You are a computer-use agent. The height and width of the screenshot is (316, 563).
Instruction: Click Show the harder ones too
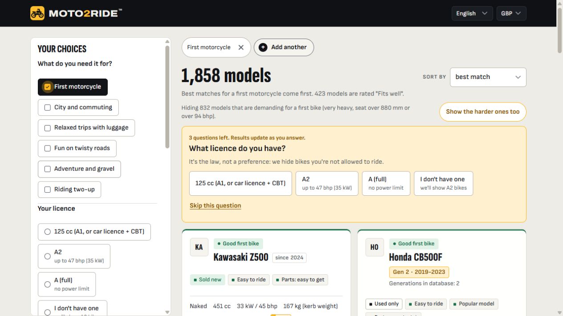[x=482, y=112]
